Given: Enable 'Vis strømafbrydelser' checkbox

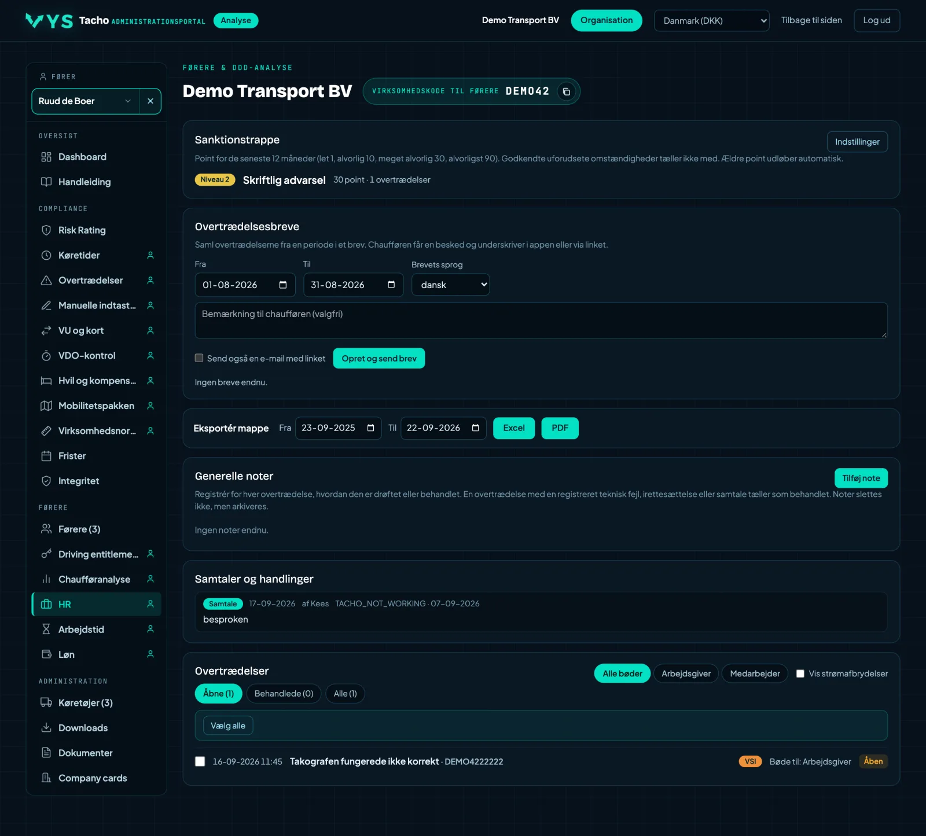Looking at the screenshot, I should point(800,673).
